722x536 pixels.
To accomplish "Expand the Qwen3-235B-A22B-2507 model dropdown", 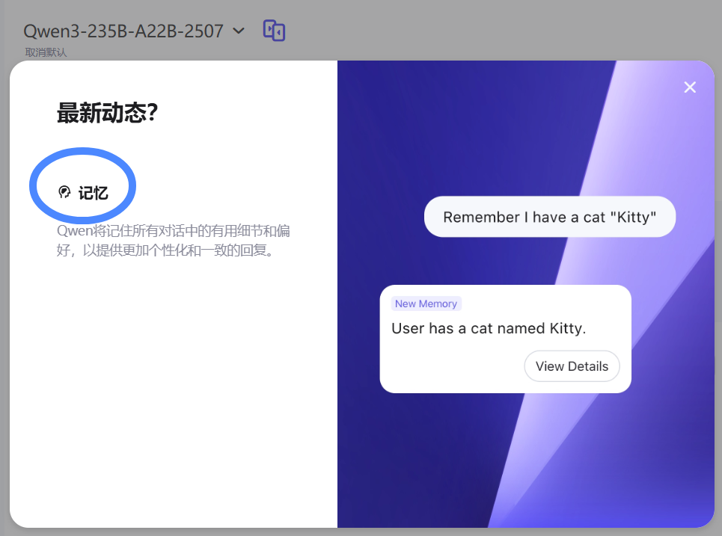I will (238, 31).
